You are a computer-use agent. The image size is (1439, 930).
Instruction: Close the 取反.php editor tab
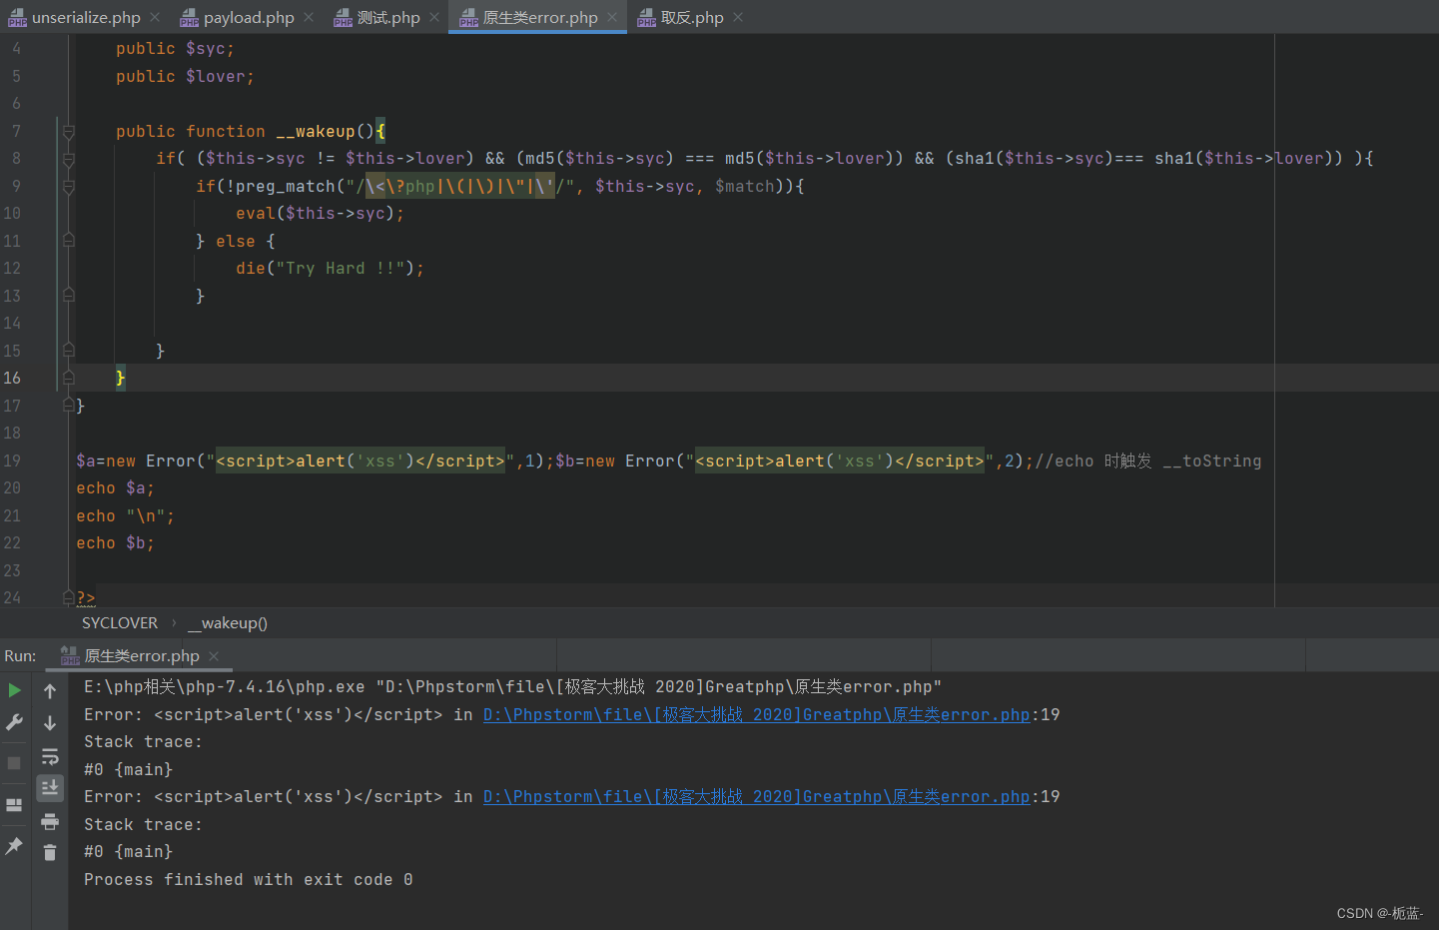[738, 17]
